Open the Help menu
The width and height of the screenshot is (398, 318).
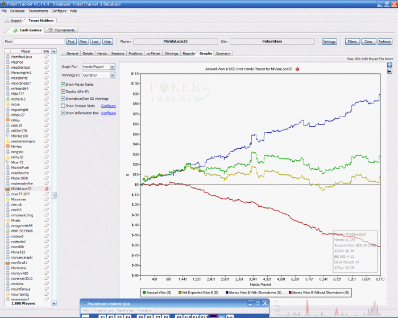73,11
